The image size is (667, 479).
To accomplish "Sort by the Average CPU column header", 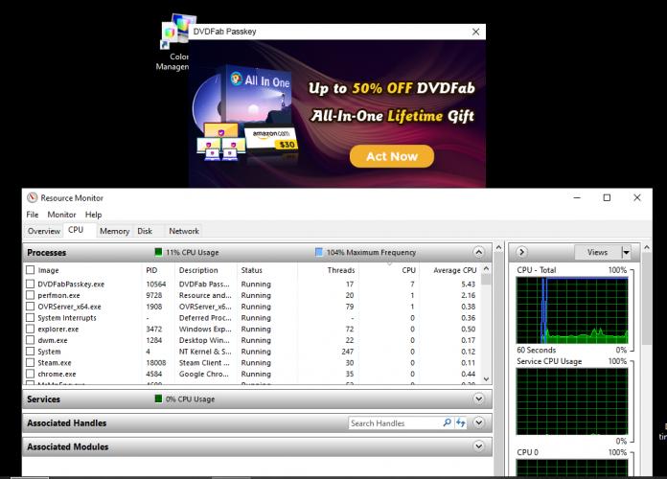I will 455,270.
